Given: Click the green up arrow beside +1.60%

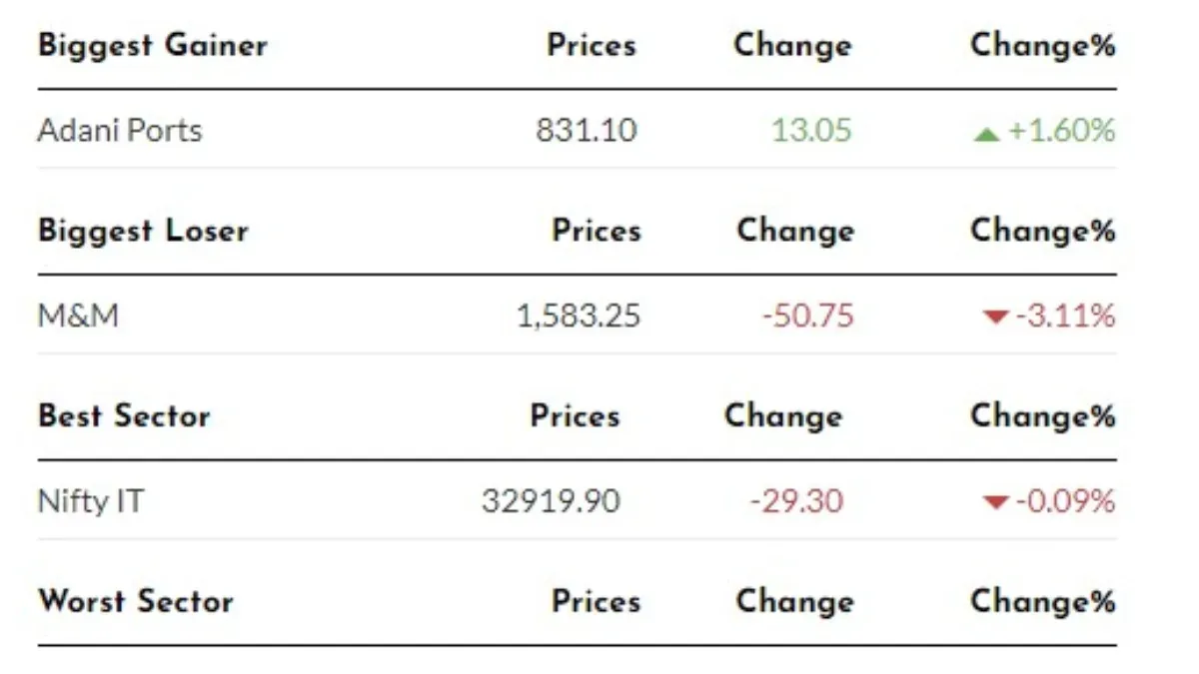Looking at the screenshot, I should click(986, 133).
